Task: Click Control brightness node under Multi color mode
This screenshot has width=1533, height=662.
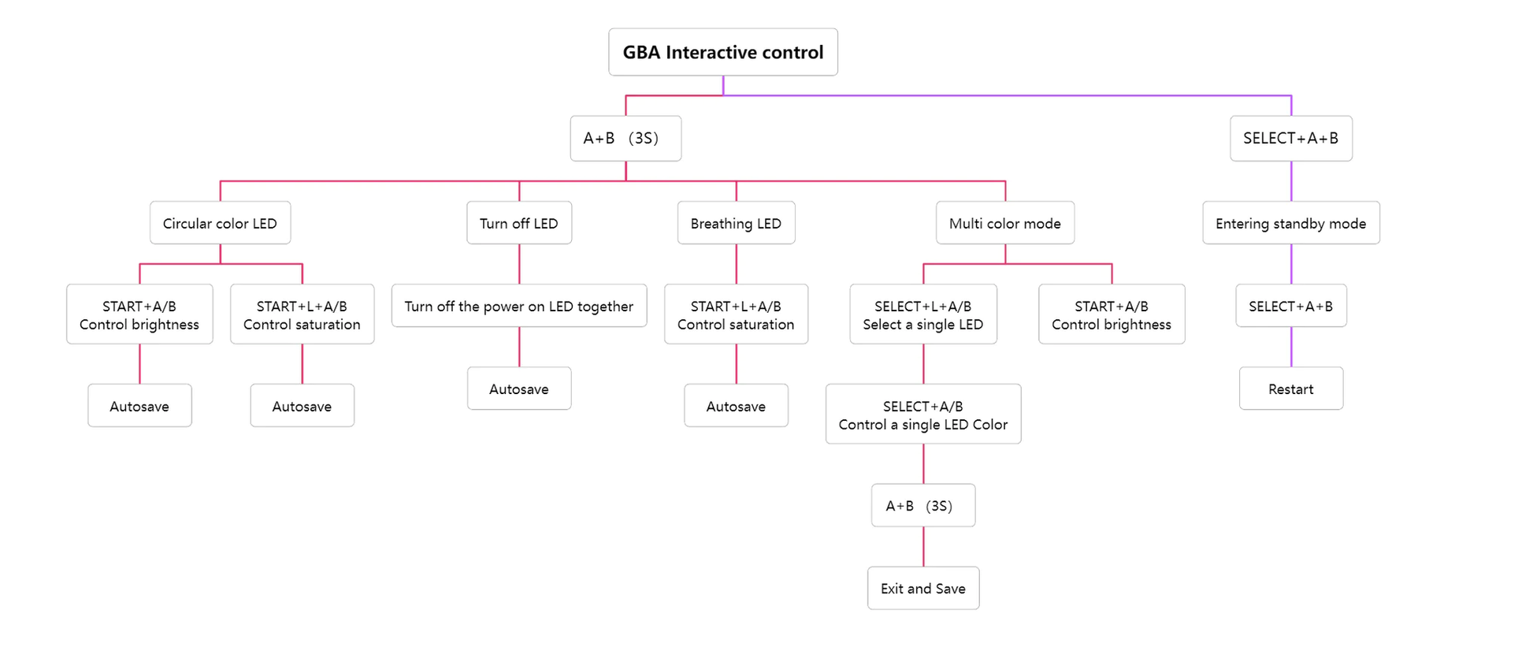Action: coord(1111,314)
